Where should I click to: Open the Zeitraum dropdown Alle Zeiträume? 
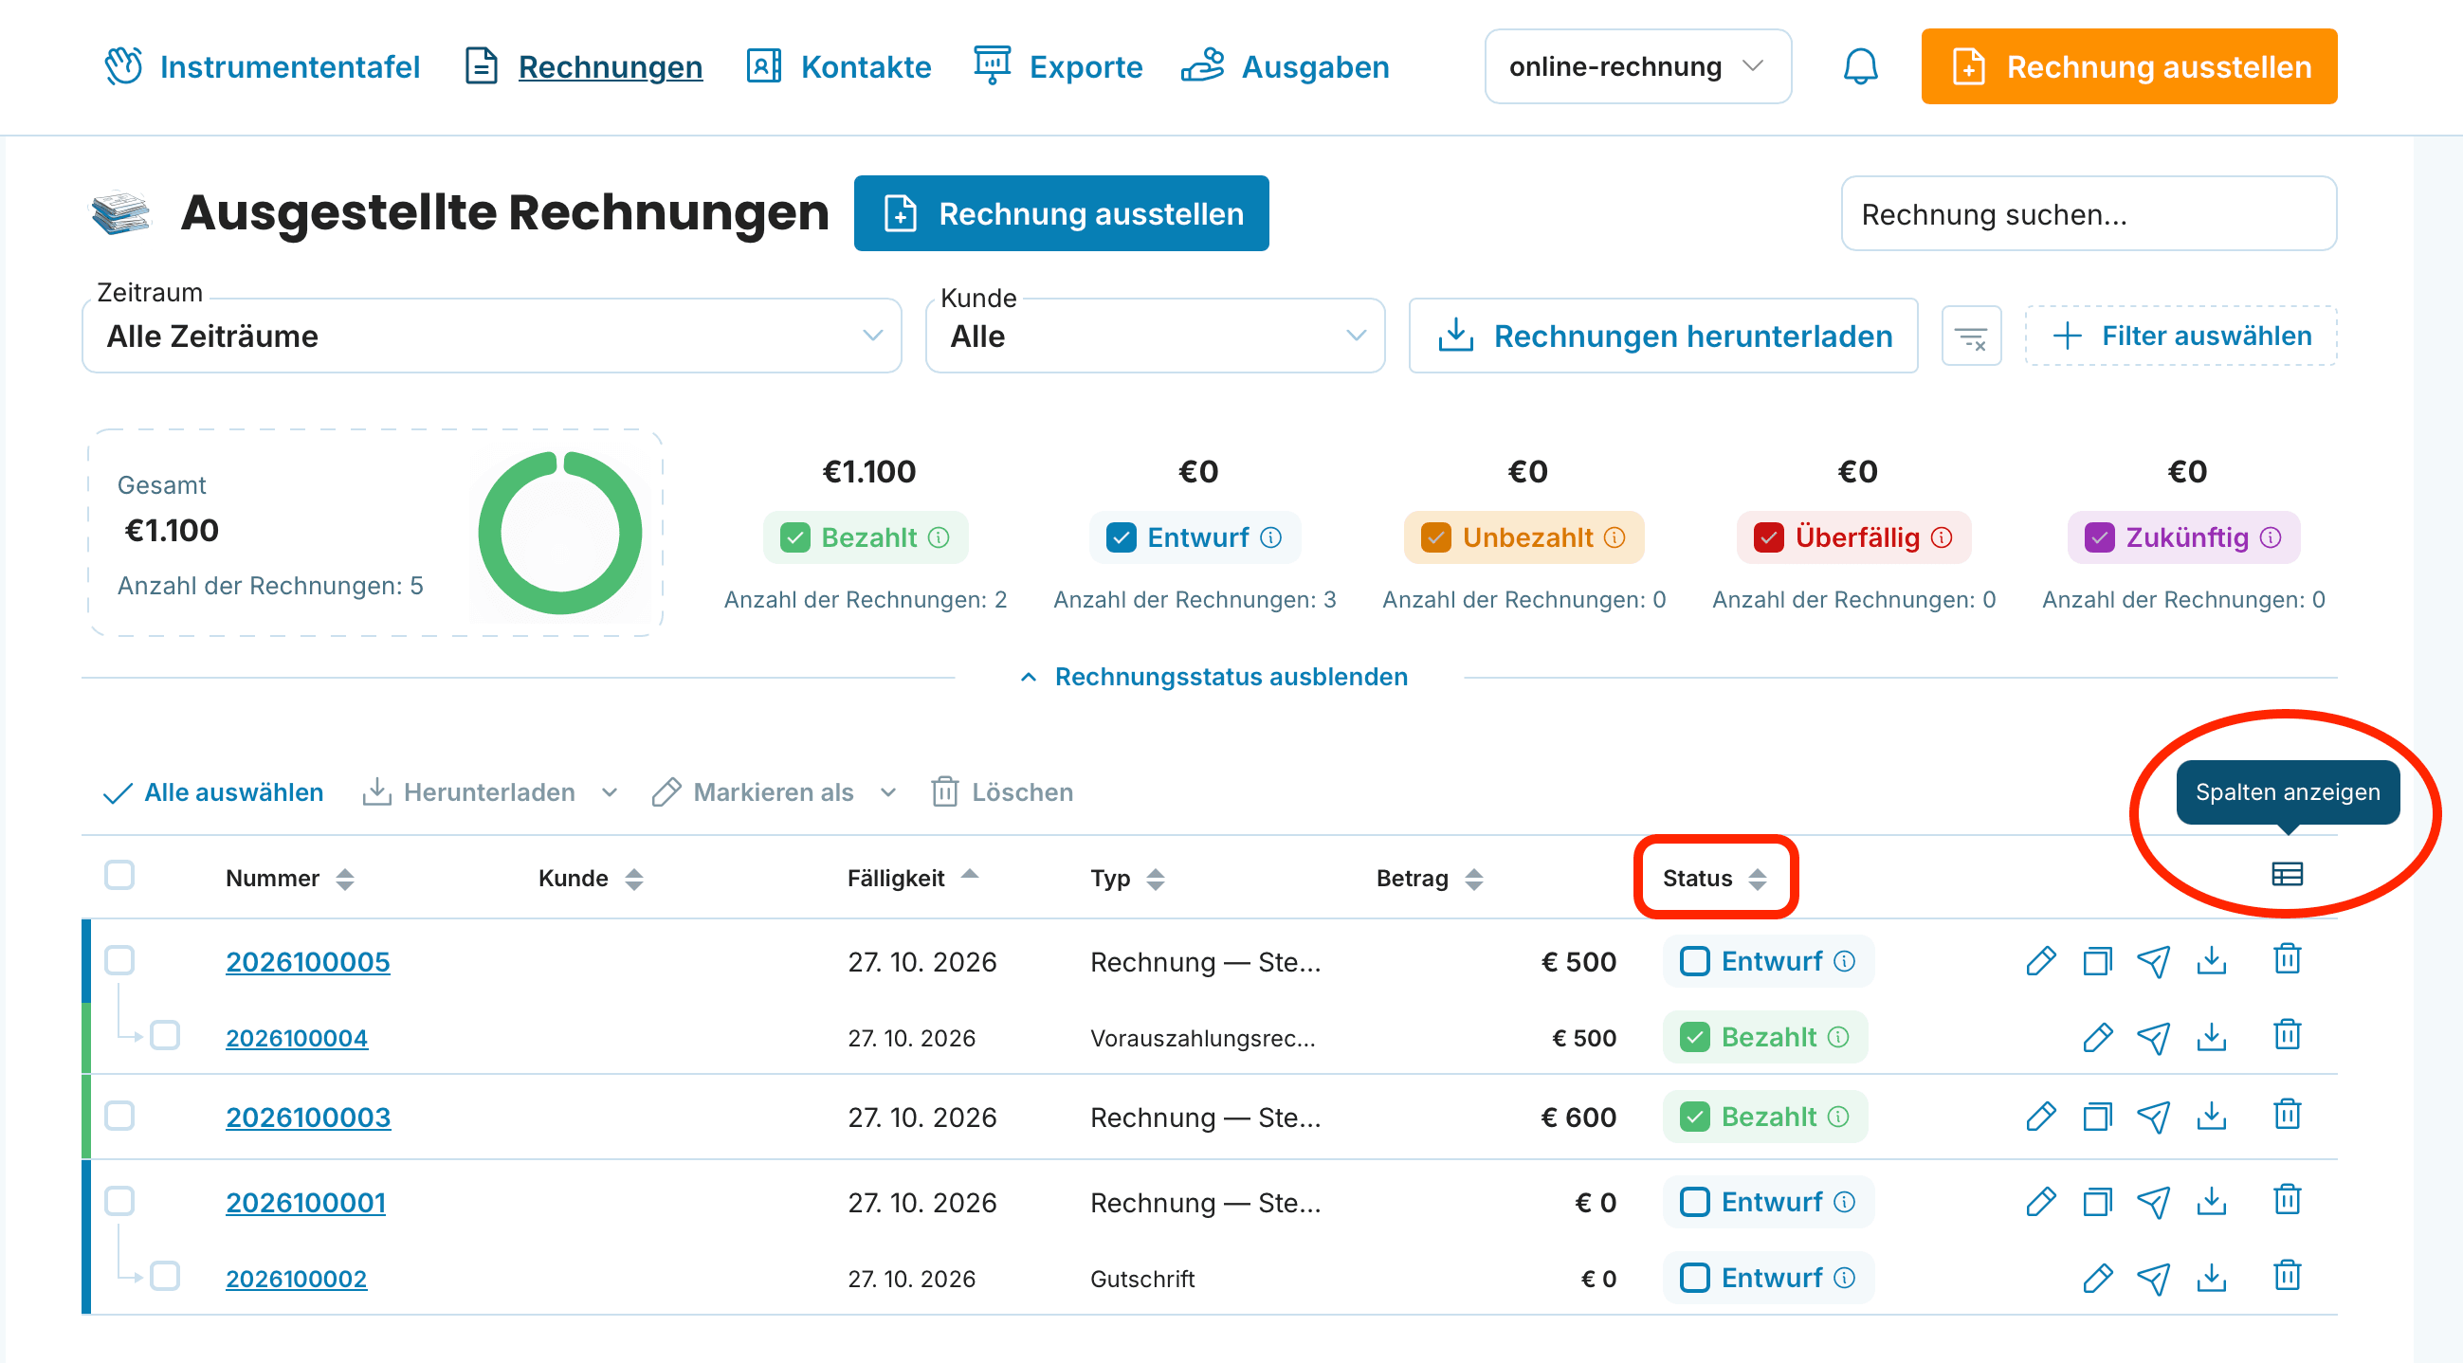[491, 336]
